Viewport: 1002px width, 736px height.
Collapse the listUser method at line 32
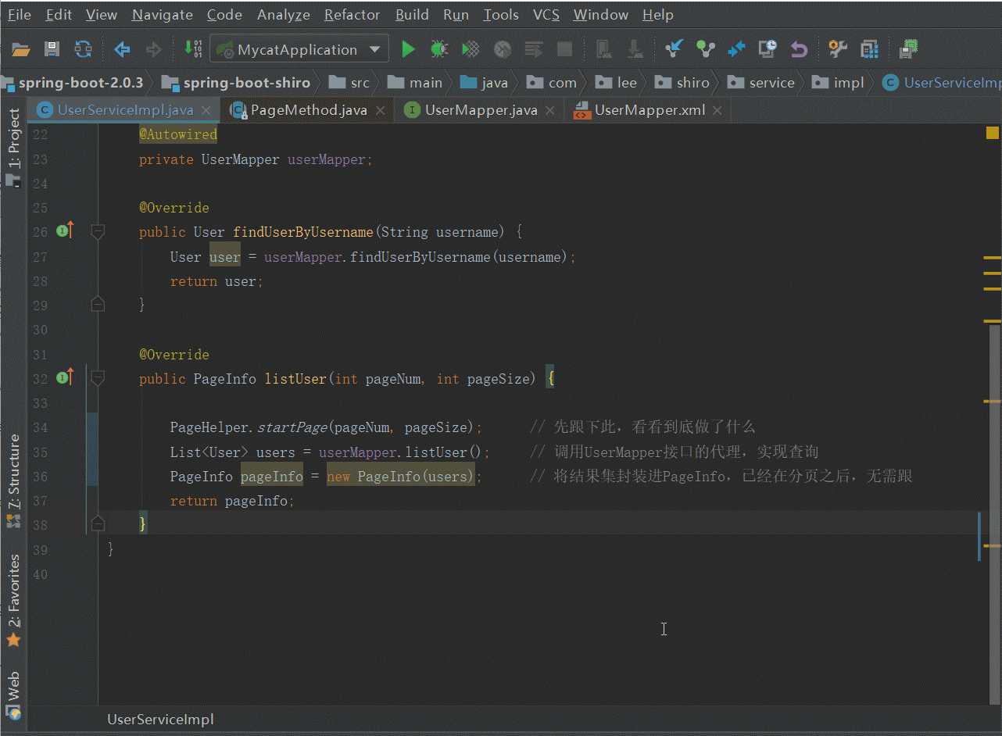click(98, 378)
